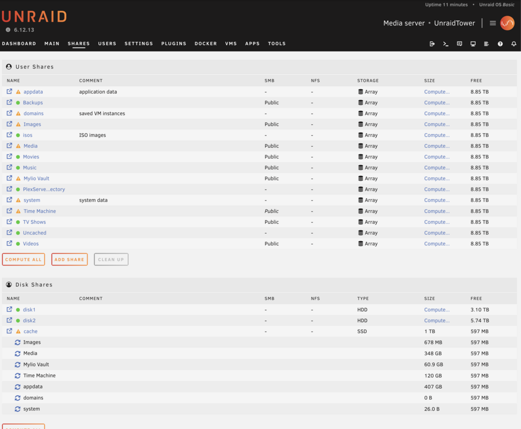521x429 pixels.
Task: Click the Compute All button under User Shares
Action: (23, 259)
